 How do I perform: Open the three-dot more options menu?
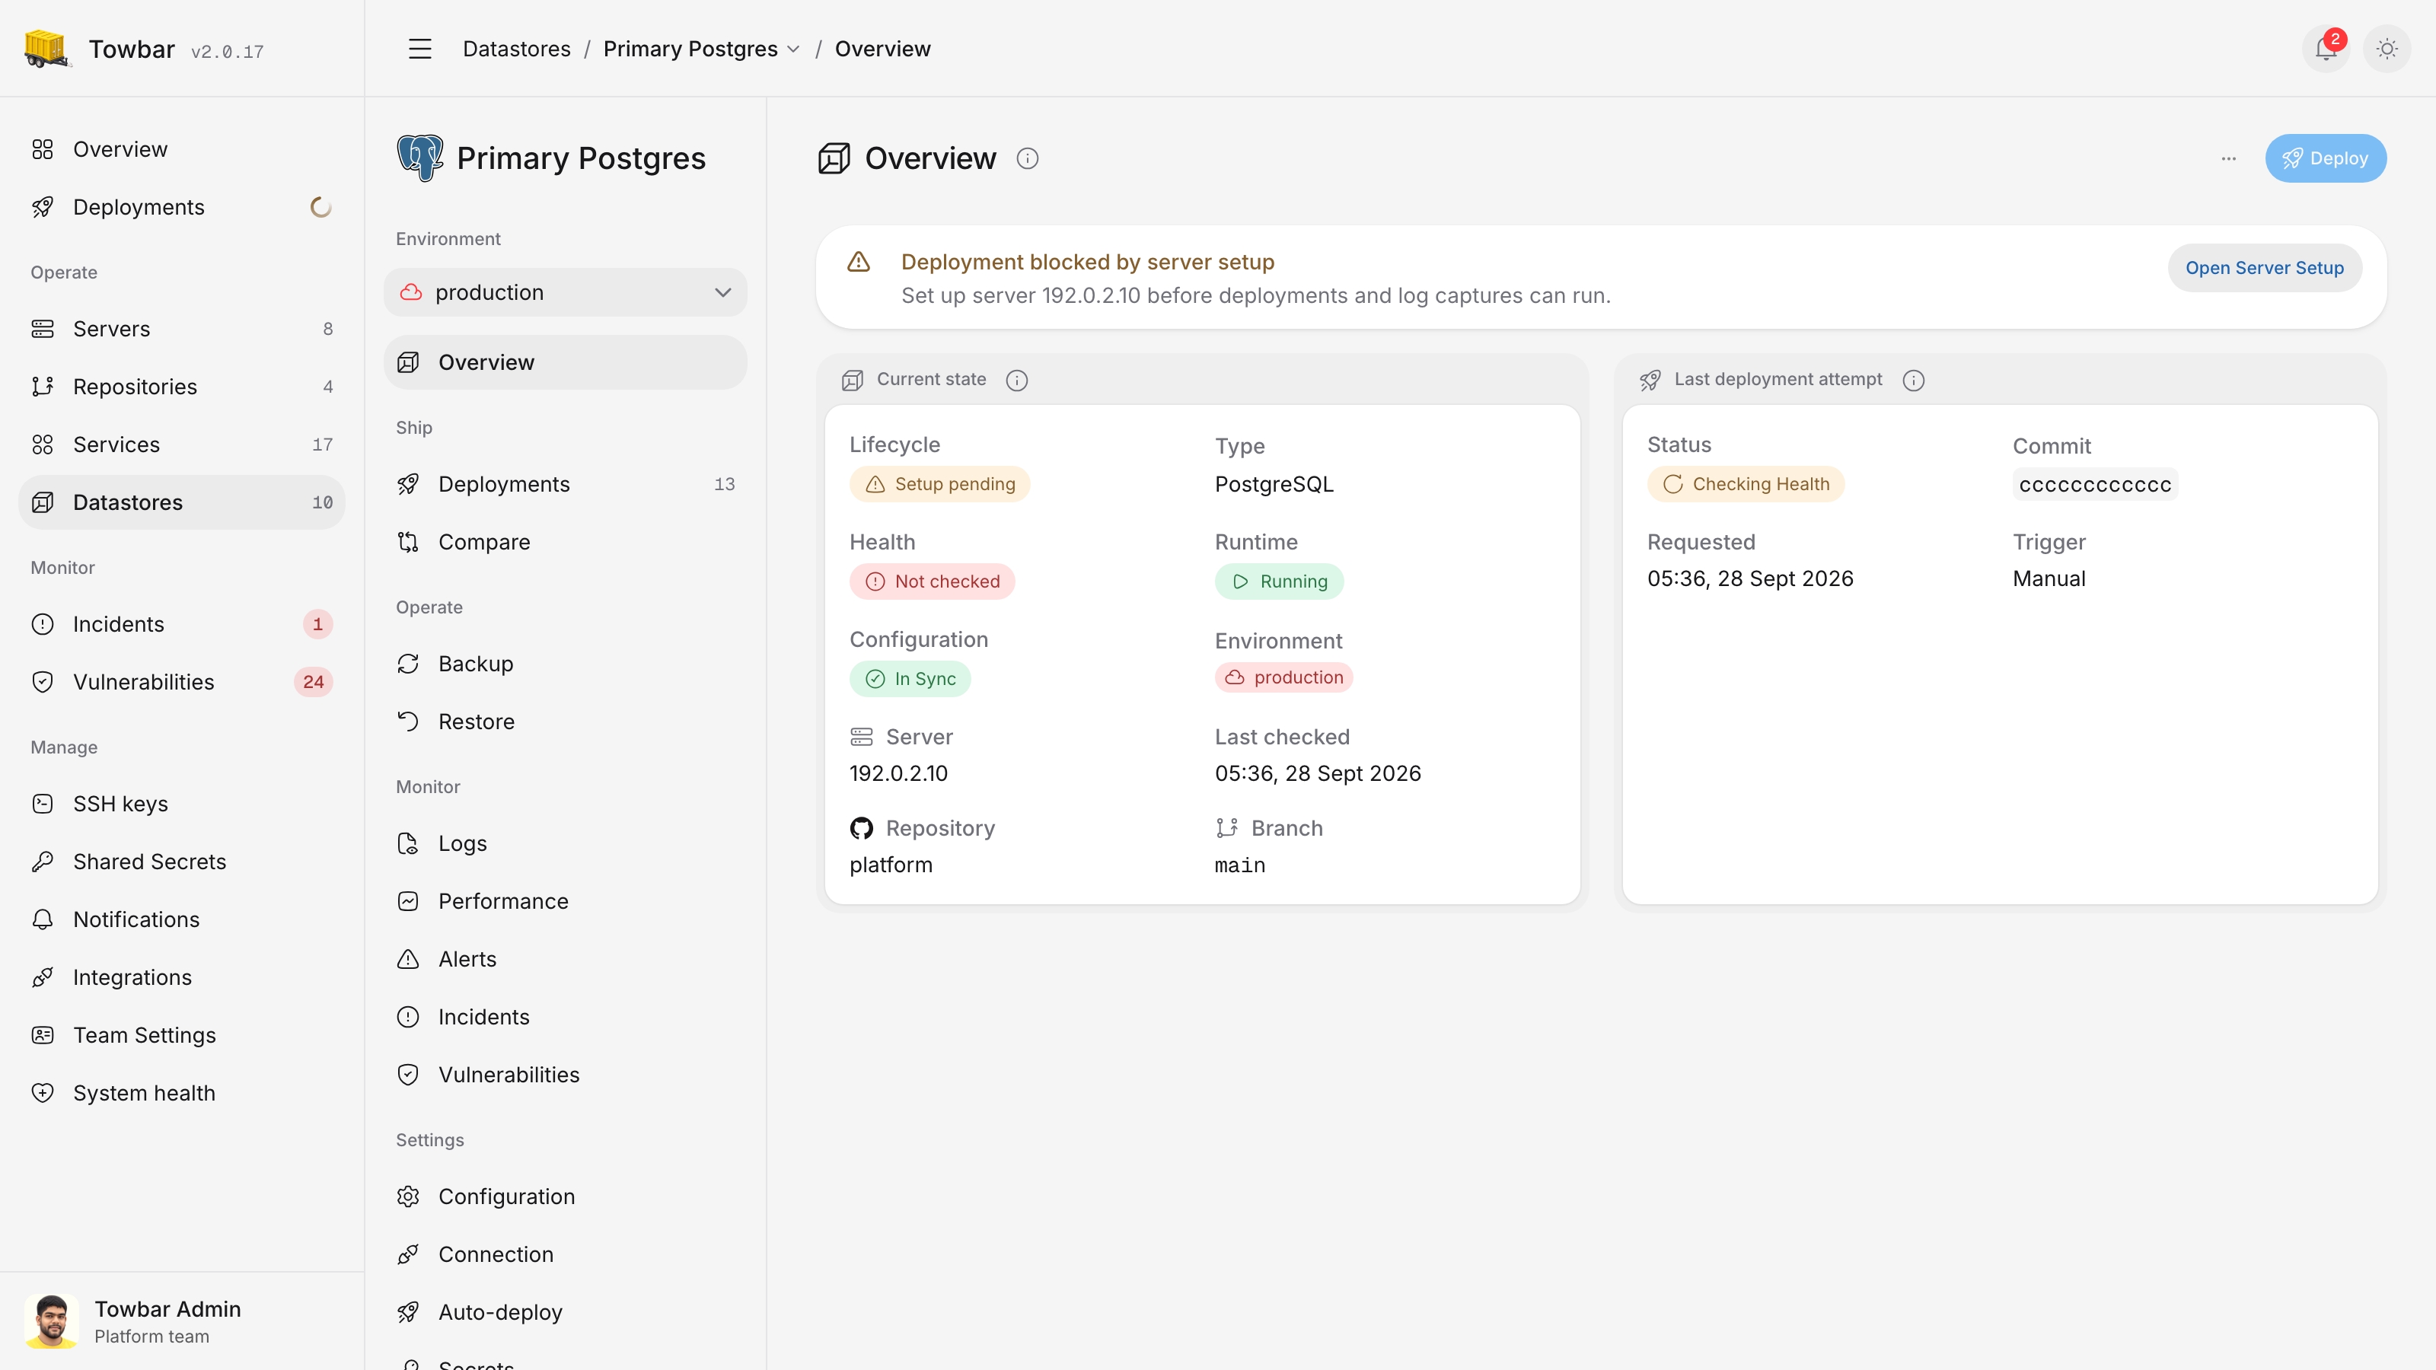point(2229,158)
